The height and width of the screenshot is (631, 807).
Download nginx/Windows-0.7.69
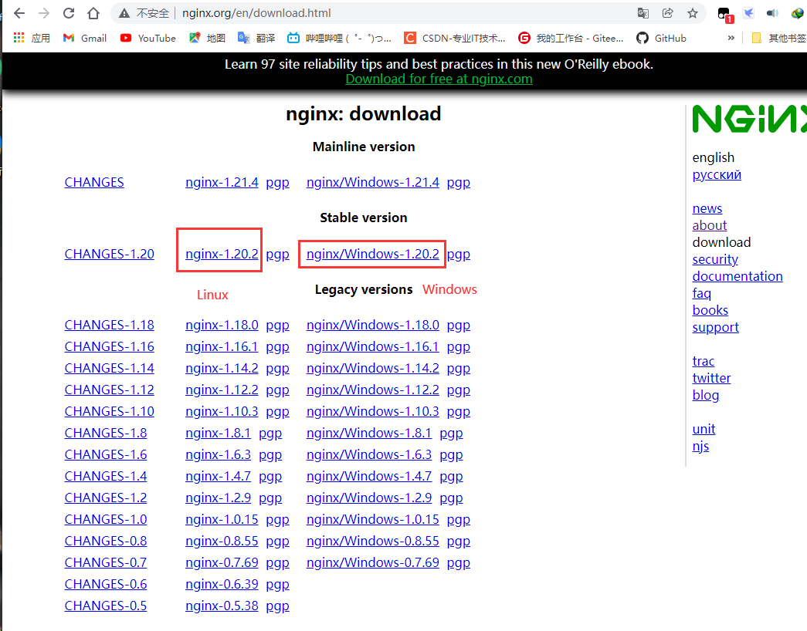click(x=373, y=562)
